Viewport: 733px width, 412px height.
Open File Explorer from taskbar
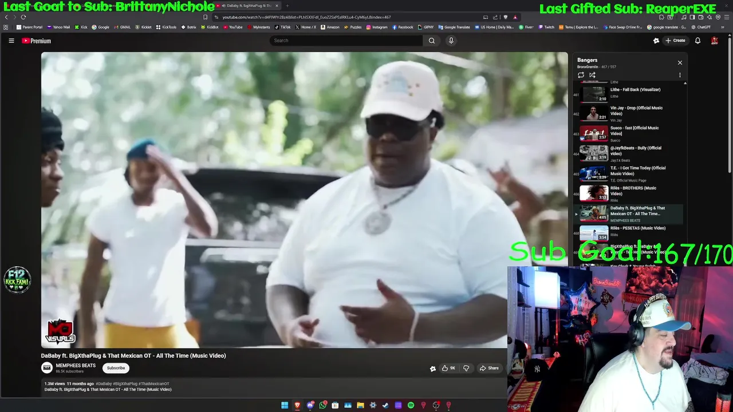click(x=360, y=405)
